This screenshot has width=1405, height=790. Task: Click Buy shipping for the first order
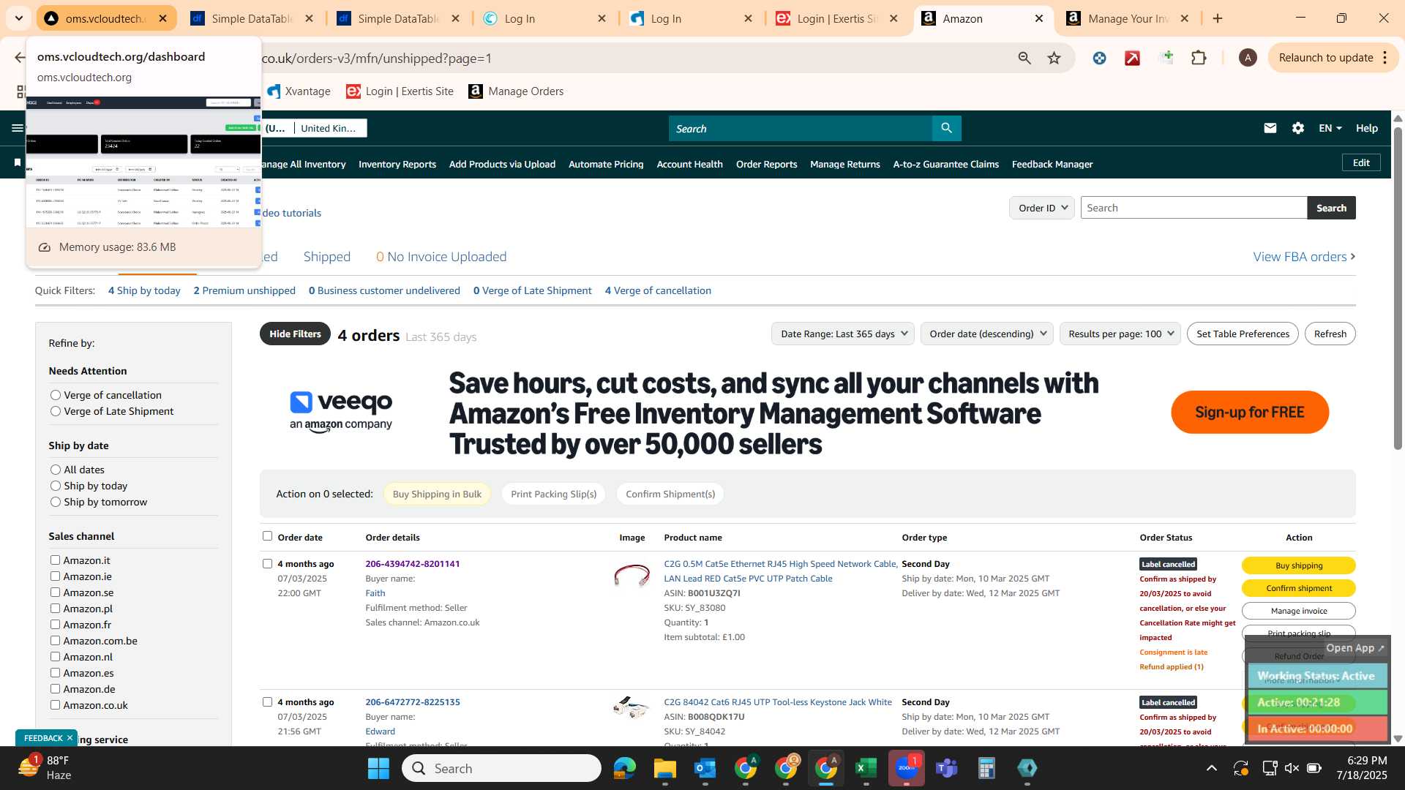[x=1298, y=565]
